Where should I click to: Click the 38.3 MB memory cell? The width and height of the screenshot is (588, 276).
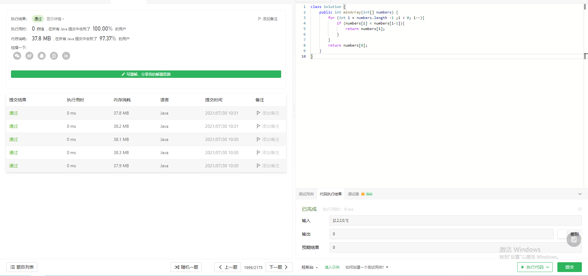(x=121, y=153)
